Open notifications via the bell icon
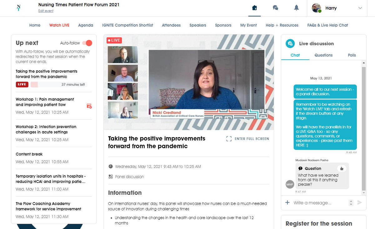This screenshot has width=375, height=229. point(296,8)
